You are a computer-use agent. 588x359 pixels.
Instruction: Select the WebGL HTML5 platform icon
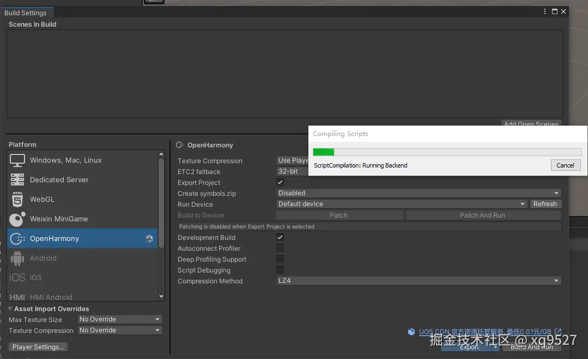17,199
